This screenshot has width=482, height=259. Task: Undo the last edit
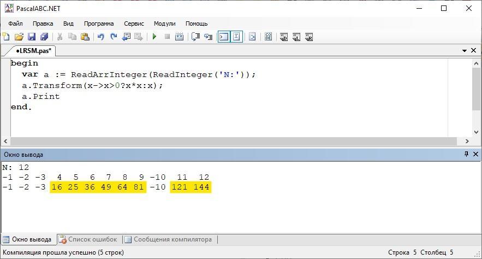(100, 37)
